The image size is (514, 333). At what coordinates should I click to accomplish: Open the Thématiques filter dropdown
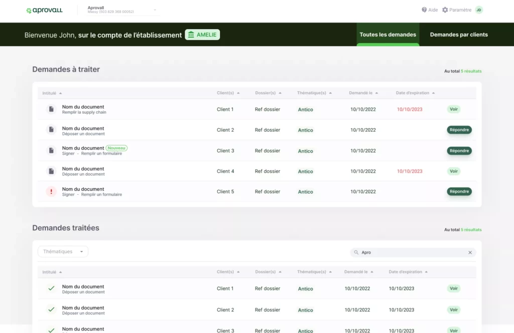click(x=63, y=252)
